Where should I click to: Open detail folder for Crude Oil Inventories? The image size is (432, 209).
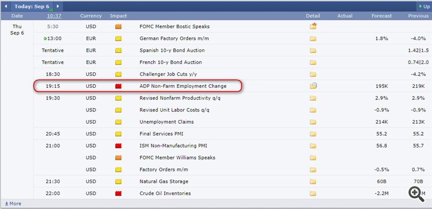click(x=313, y=193)
